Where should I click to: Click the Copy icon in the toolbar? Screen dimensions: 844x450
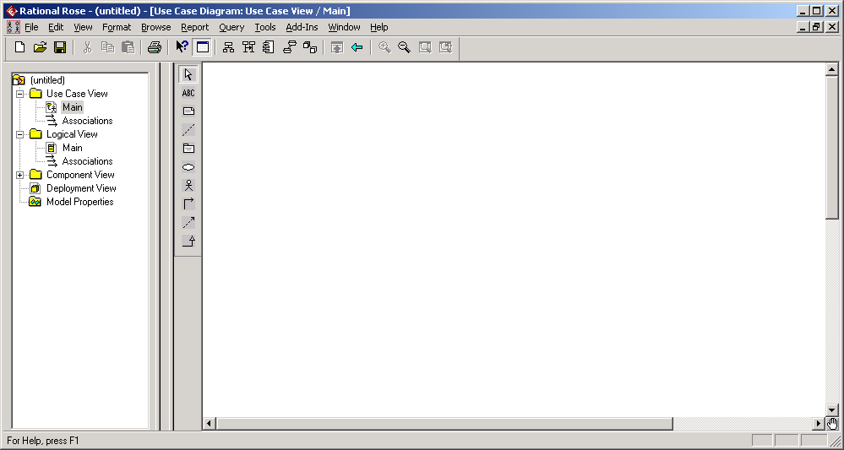tap(107, 47)
